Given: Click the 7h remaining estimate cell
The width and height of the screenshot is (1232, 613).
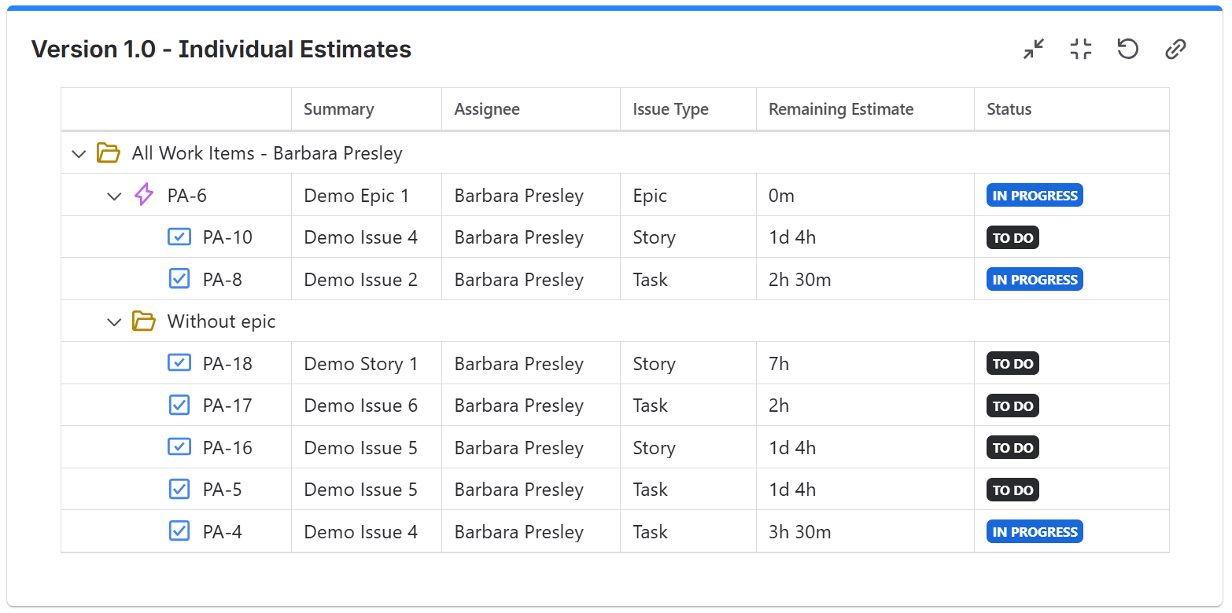Looking at the screenshot, I should [x=865, y=364].
